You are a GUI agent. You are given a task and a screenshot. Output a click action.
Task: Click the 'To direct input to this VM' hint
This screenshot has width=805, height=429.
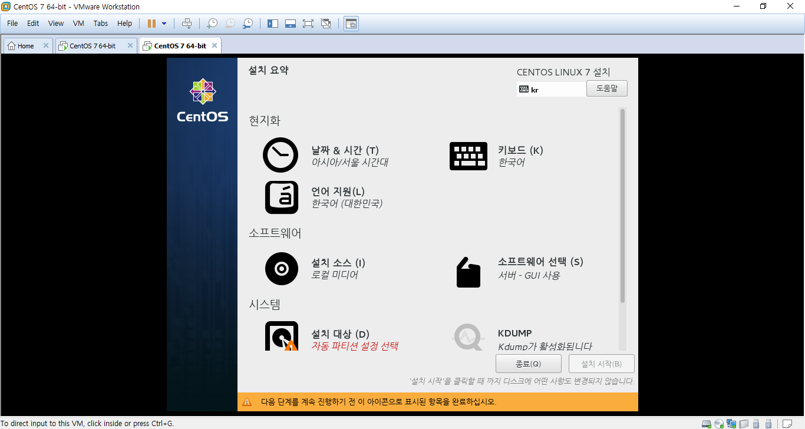[88, 423]
